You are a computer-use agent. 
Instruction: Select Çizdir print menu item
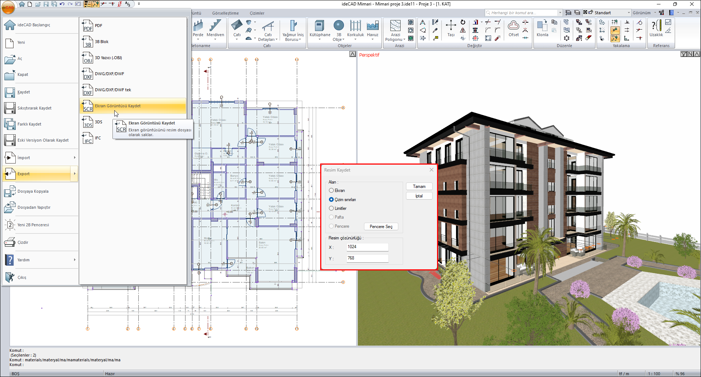[x=40, y=242]
